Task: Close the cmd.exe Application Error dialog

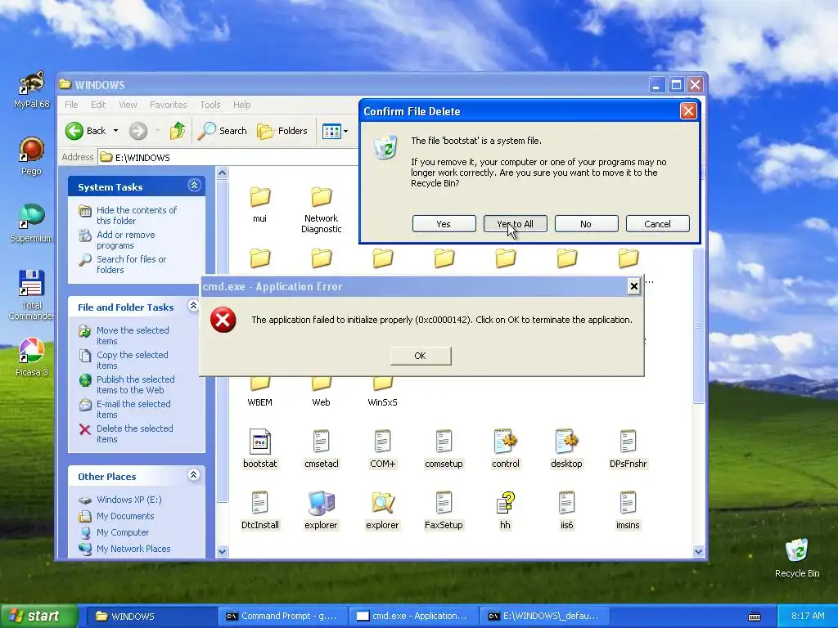Action: tap(634, 287)
